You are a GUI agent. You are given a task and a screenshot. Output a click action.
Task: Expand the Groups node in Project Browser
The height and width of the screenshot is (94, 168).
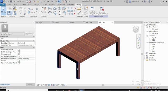[145, 58]
